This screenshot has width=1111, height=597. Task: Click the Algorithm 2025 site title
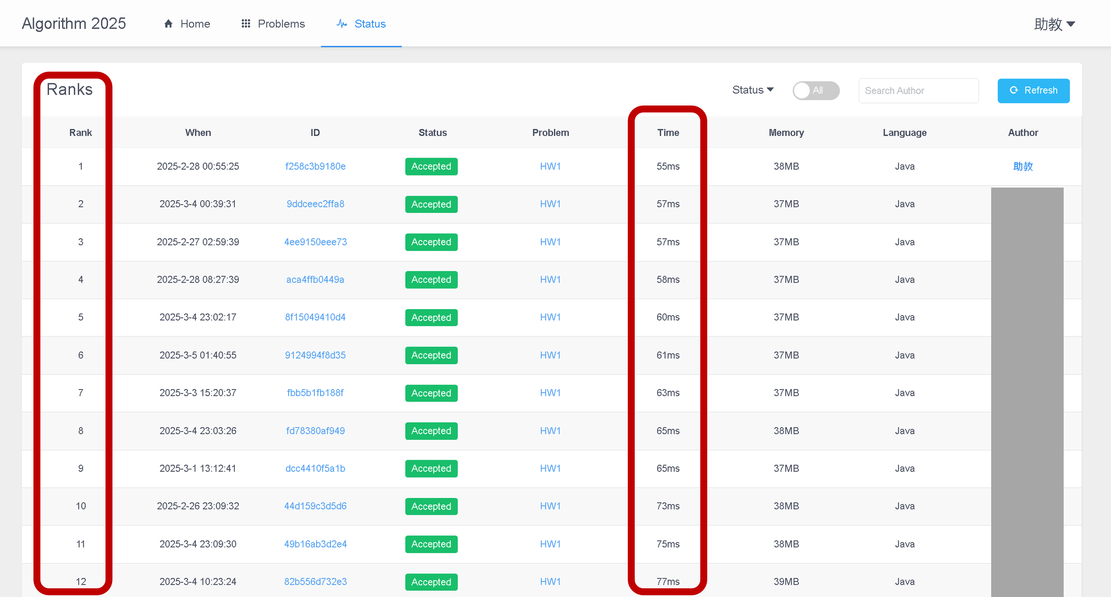coord(74,23)
